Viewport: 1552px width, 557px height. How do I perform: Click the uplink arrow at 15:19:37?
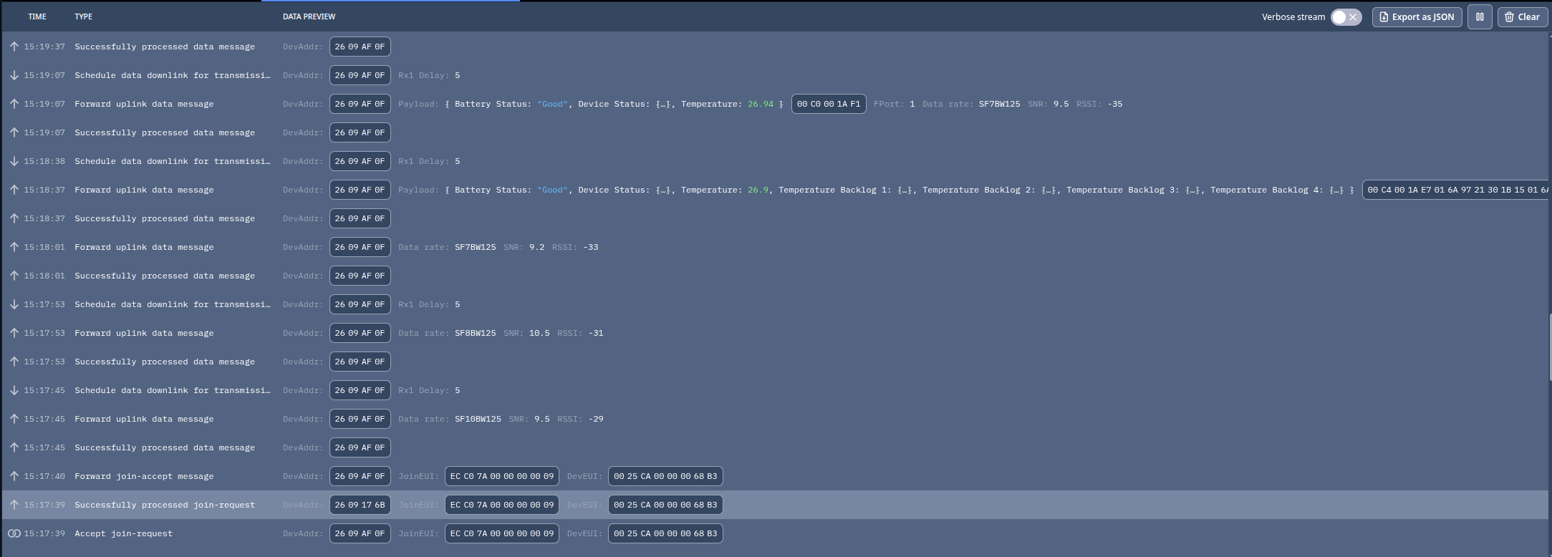point(14,47)
